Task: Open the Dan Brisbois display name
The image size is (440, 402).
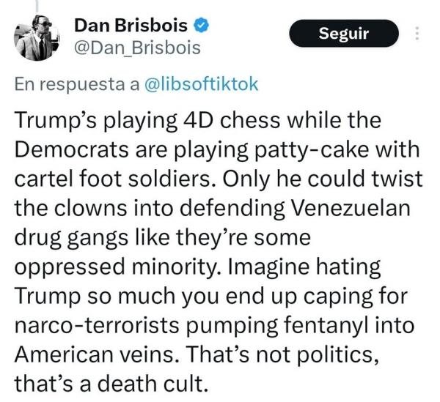Action: click(131, 26)
